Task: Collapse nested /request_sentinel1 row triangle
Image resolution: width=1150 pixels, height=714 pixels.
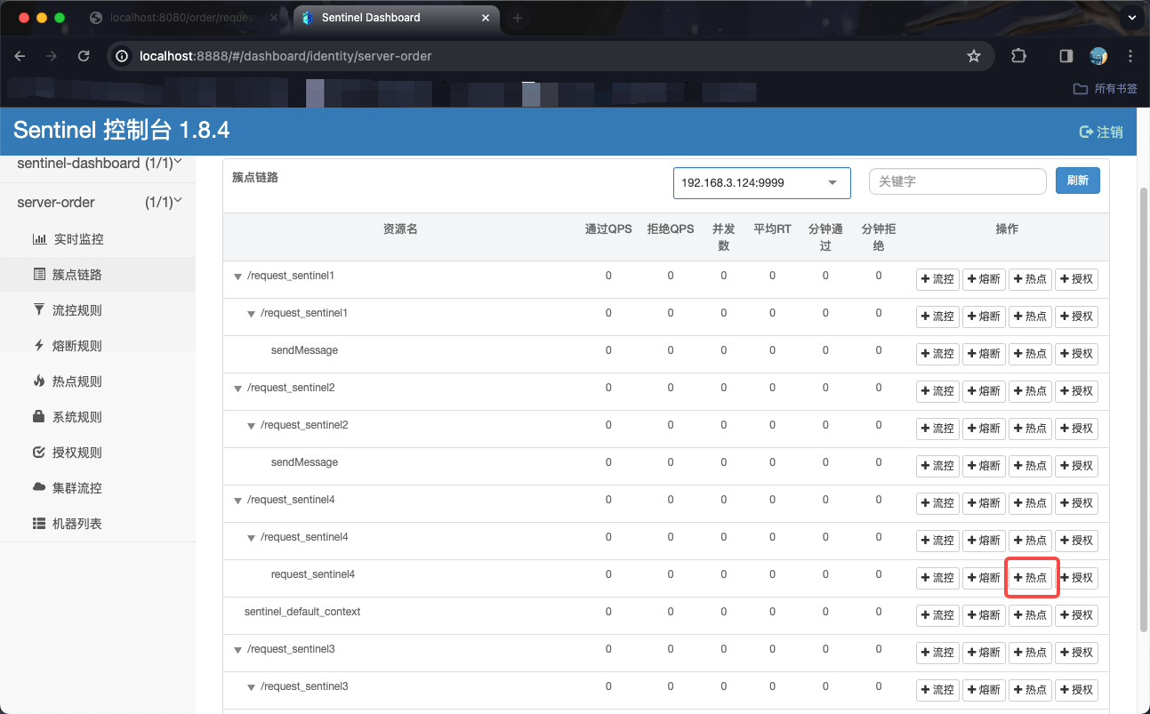Action: pos(252,314)
